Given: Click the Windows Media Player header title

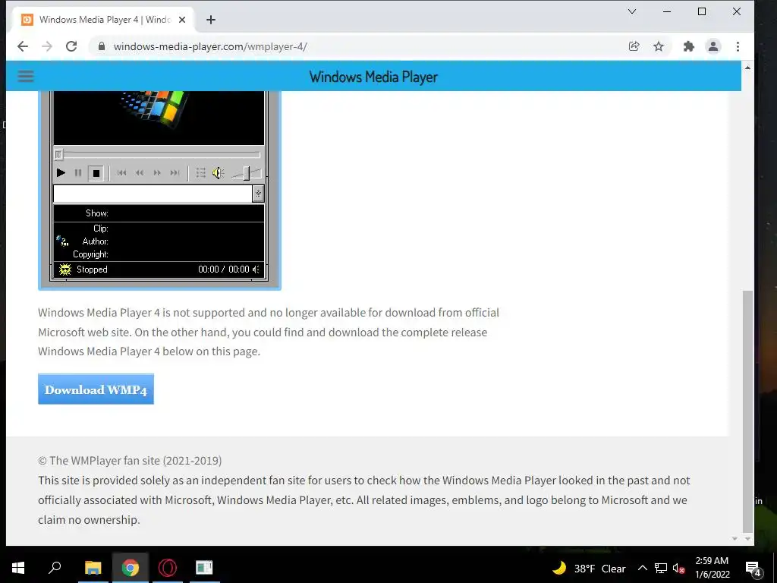Looking at the screenshot, I should (373, 77).
